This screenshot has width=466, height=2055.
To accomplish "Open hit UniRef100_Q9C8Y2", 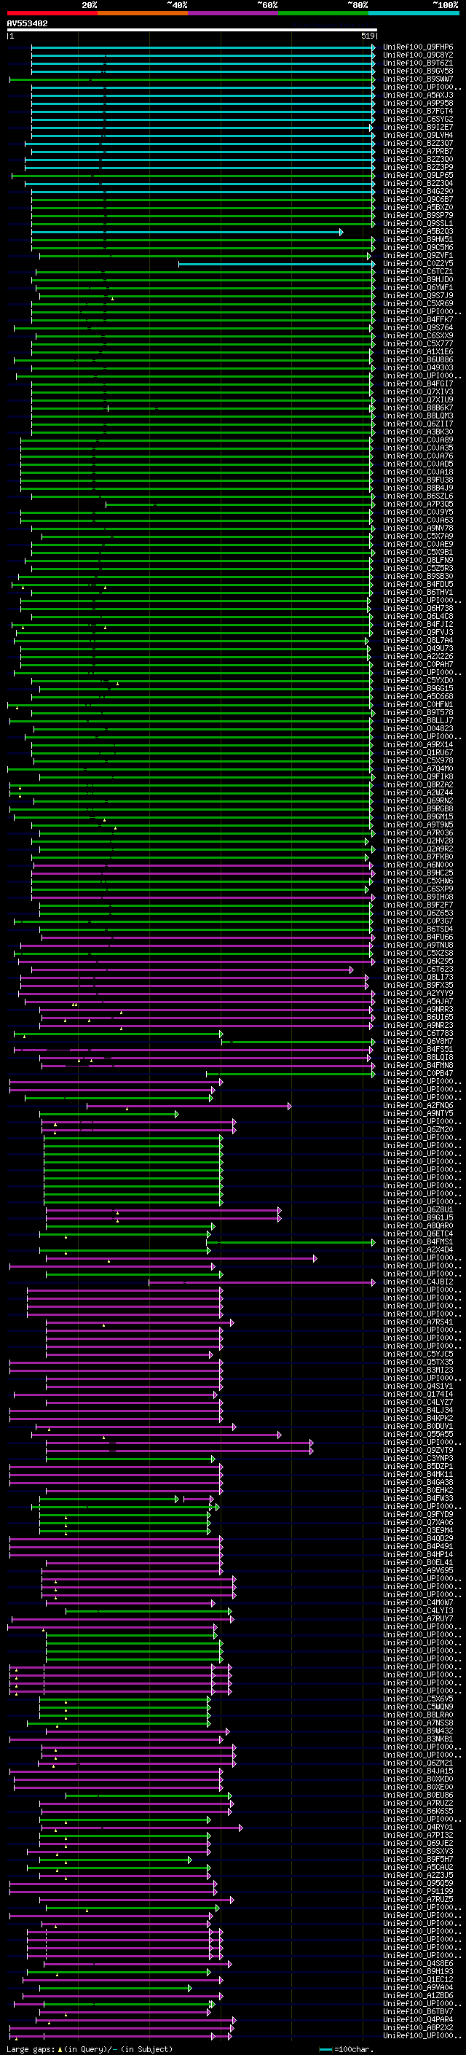I will 417,55.
